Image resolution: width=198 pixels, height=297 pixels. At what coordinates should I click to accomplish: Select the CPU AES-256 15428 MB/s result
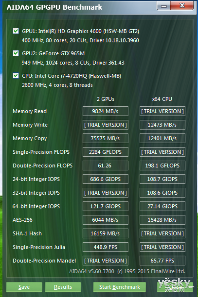click(x=162, y=220)
